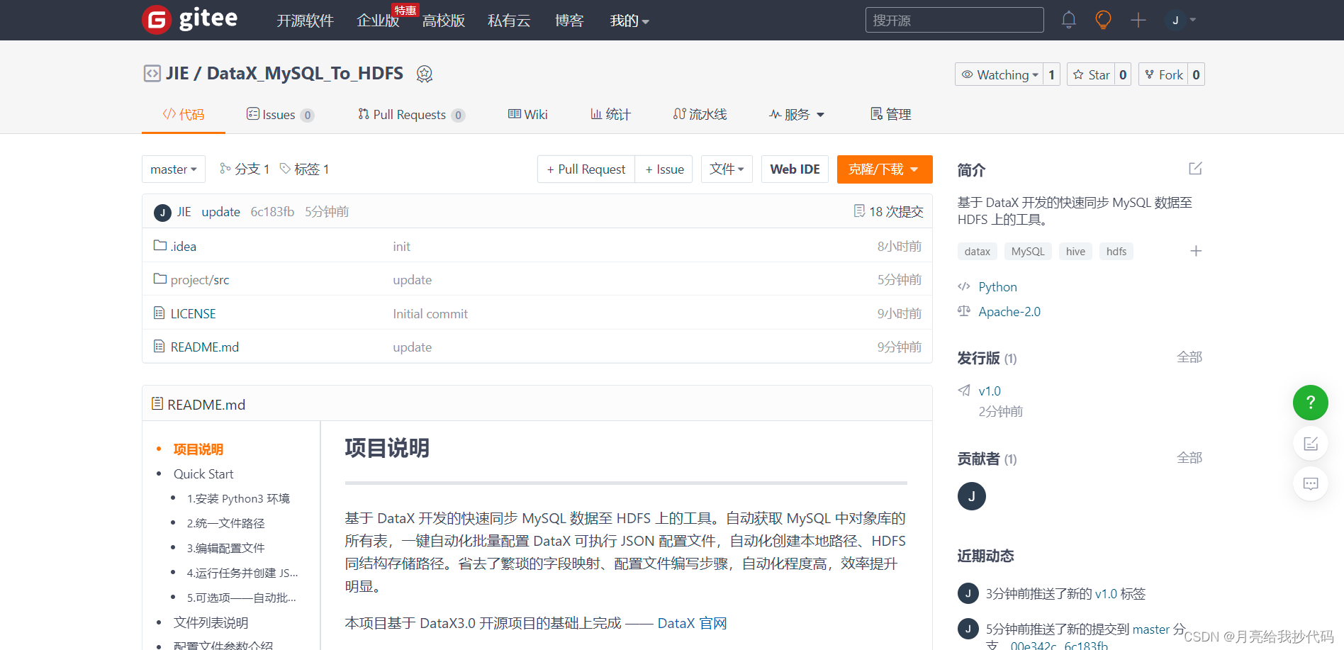Click the Gitee logo

[x=190, y=19]
